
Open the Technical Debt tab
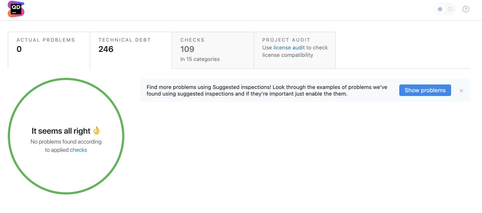[130, 50]
